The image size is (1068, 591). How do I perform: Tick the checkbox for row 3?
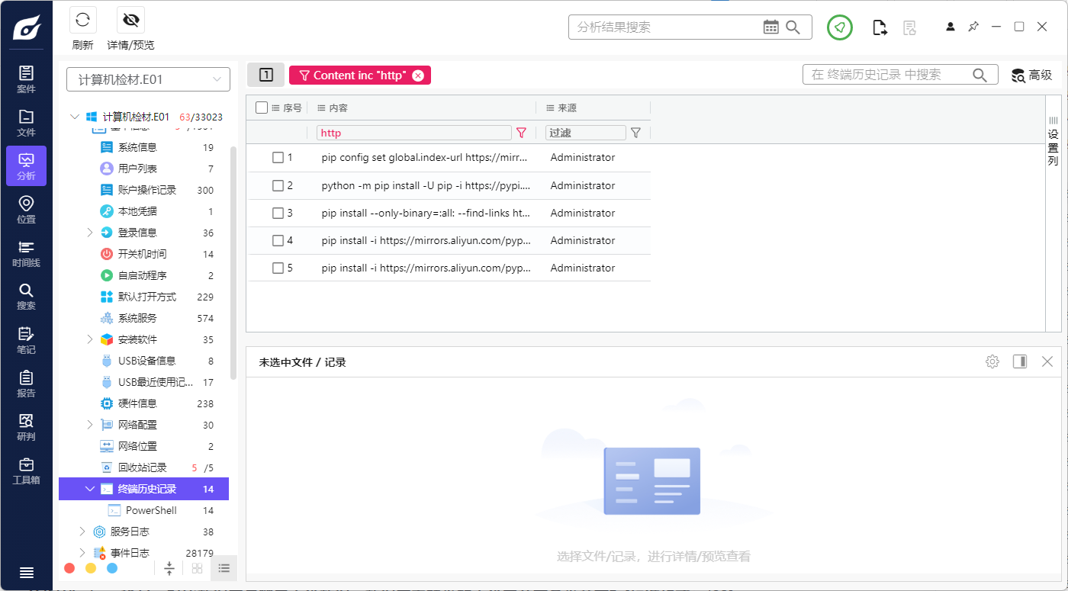278,213
